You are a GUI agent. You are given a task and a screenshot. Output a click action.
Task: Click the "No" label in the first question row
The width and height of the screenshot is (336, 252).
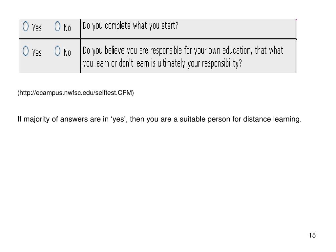(x=67, y=28)
